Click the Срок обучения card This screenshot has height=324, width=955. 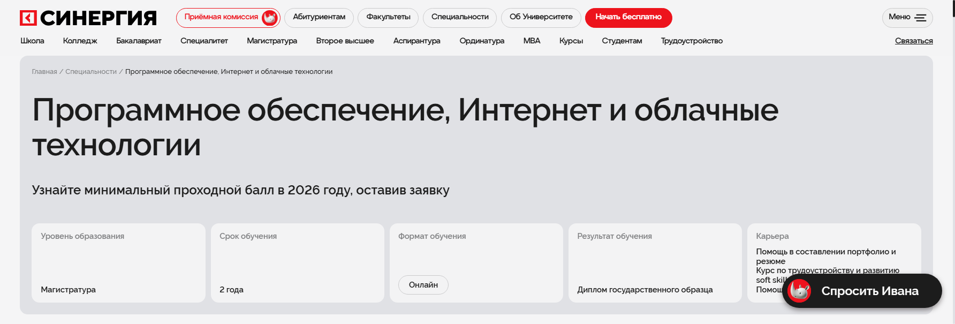(297, 263)
